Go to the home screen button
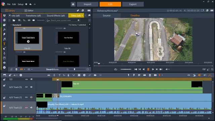Viewport: 215px width, 121px height. [73, 4]
